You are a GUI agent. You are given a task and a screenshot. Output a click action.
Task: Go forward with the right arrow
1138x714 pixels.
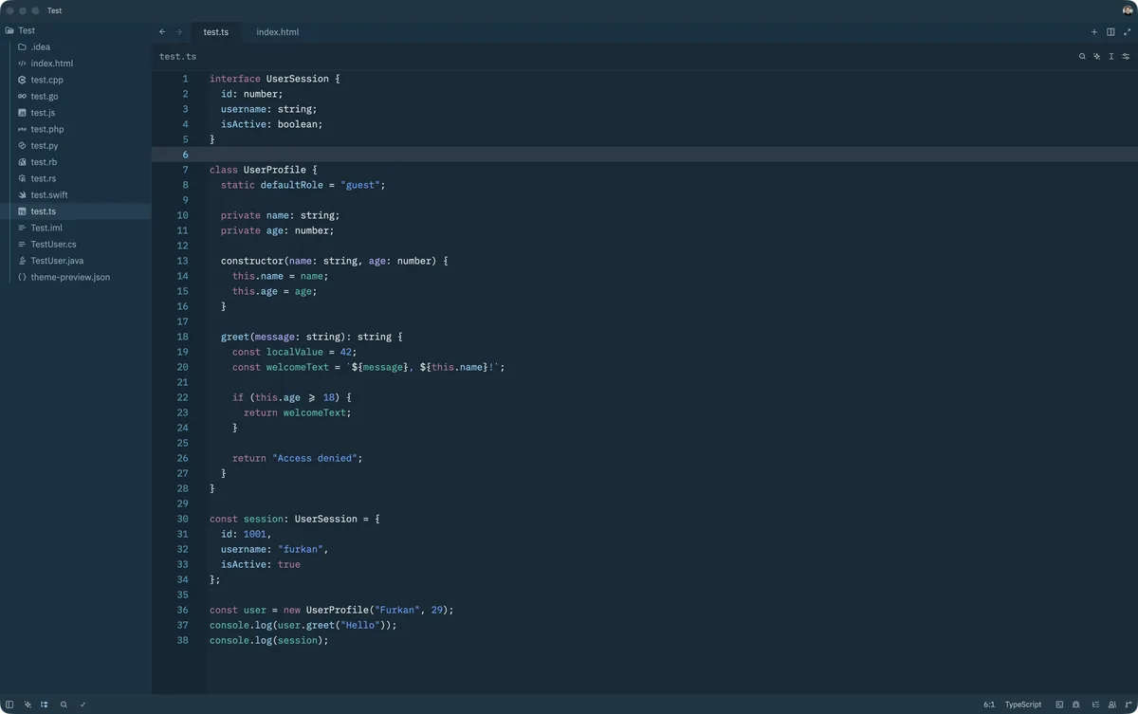(178, 32)
